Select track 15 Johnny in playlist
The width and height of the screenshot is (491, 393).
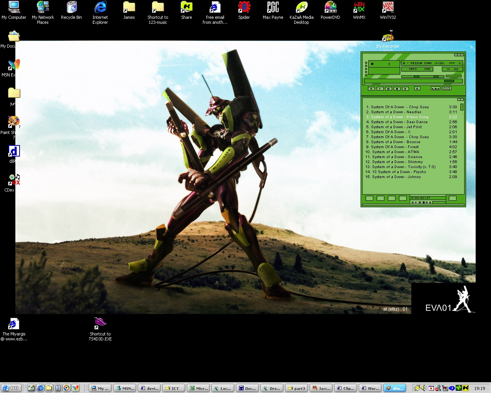(412, 177)
